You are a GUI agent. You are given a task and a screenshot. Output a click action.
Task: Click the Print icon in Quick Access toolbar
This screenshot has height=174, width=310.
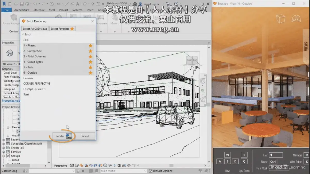point(51,4)
